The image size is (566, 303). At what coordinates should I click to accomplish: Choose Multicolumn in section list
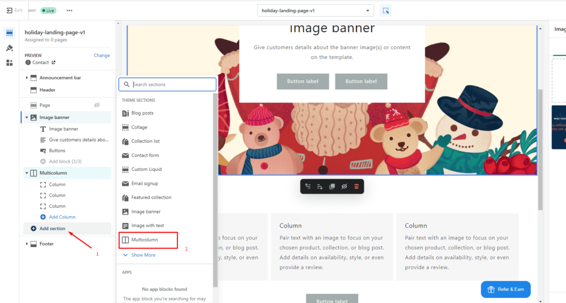pos(148,240)
